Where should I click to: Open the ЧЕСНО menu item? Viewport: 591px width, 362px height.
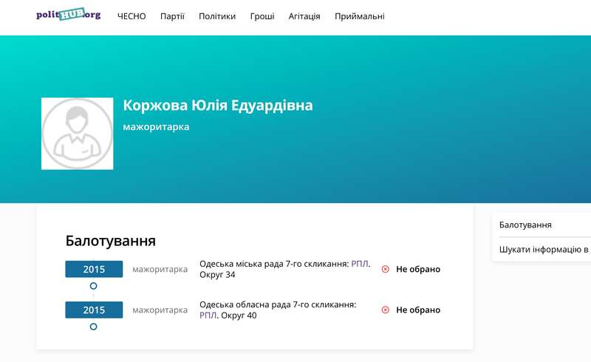point(131,16)
